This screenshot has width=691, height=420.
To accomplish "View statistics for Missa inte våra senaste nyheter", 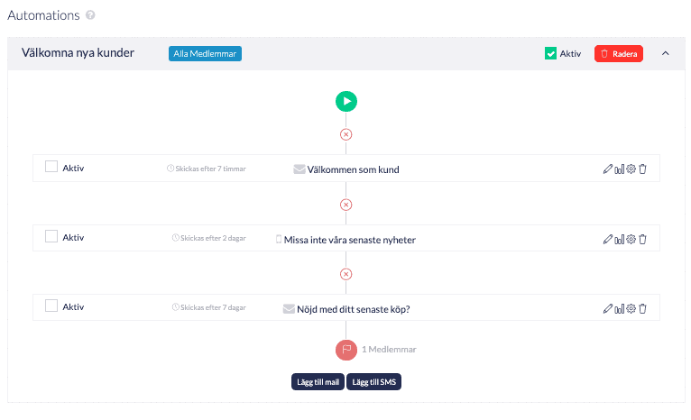I will click(x=620, y=239).
